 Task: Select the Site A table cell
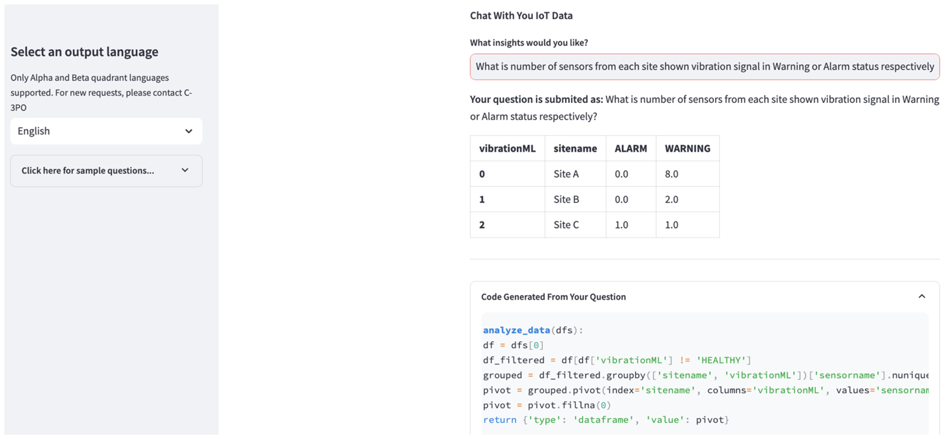pos(566,174)
